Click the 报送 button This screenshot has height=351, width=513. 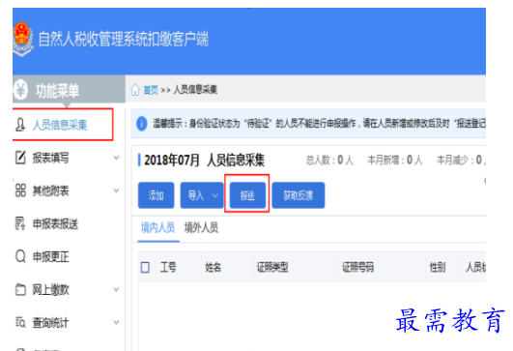tap(247, 195)
